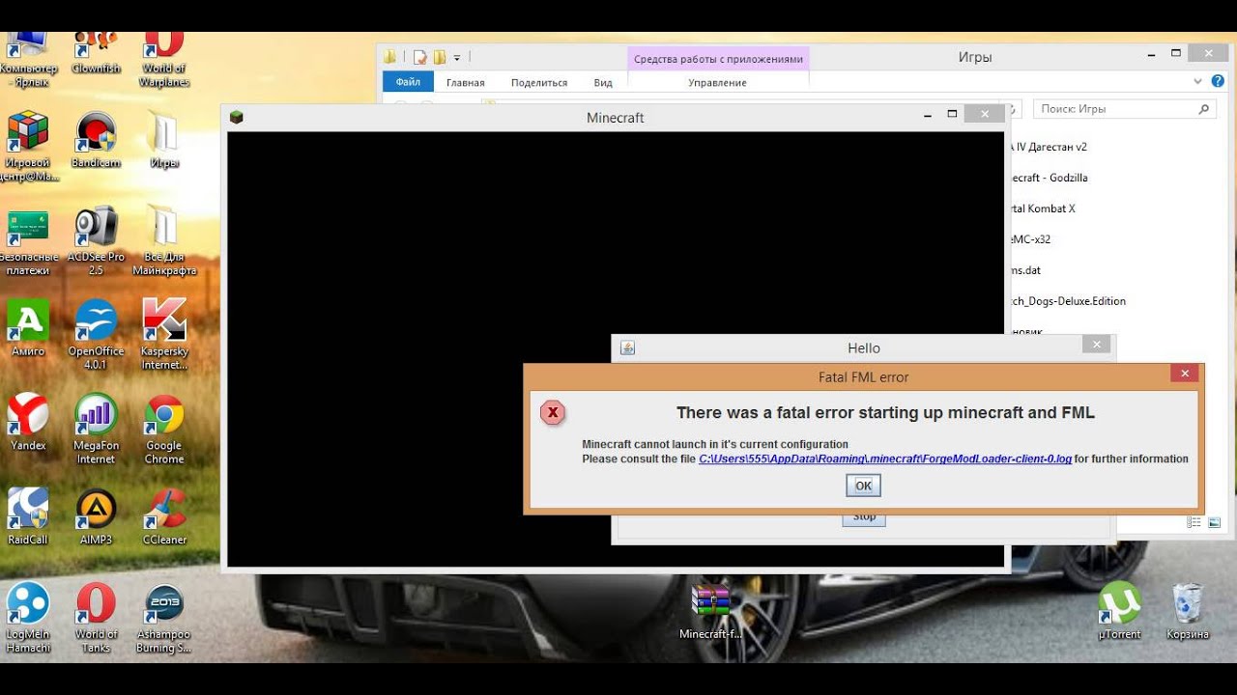Select the Средства работы с приложениями tab header
1237x695 pixels.
tap(718, 59)
